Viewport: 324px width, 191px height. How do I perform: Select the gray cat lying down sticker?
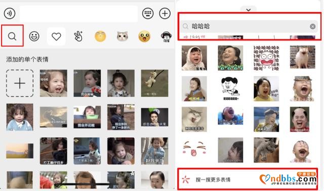[x=266, y=150]
